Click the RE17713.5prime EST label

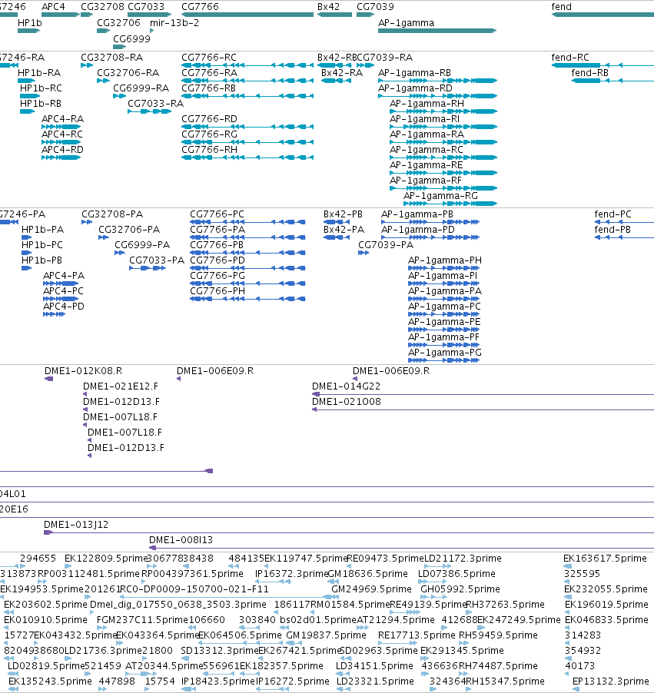[417, 635]
